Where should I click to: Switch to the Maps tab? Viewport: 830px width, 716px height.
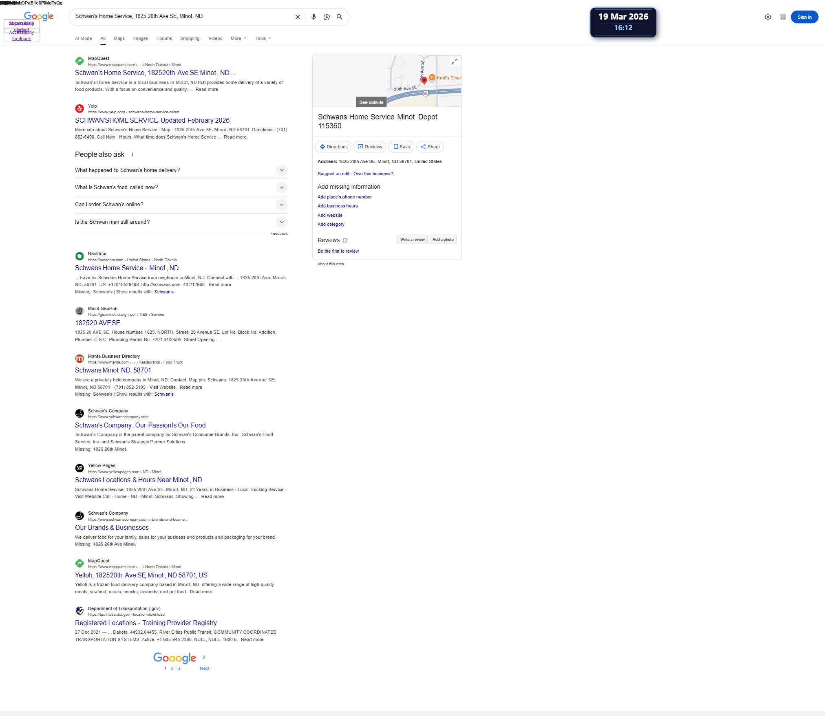[x=119, y=39]
